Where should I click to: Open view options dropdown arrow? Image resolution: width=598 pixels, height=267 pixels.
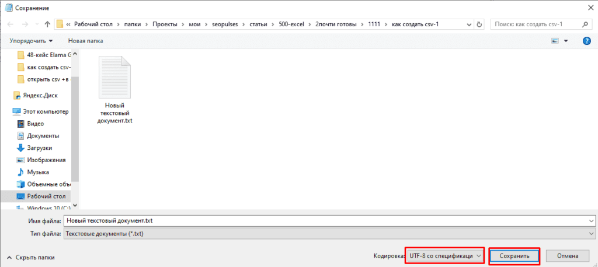coord(566,41)
